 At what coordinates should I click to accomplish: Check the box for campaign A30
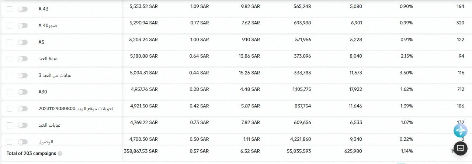click(x=10, y=92)
